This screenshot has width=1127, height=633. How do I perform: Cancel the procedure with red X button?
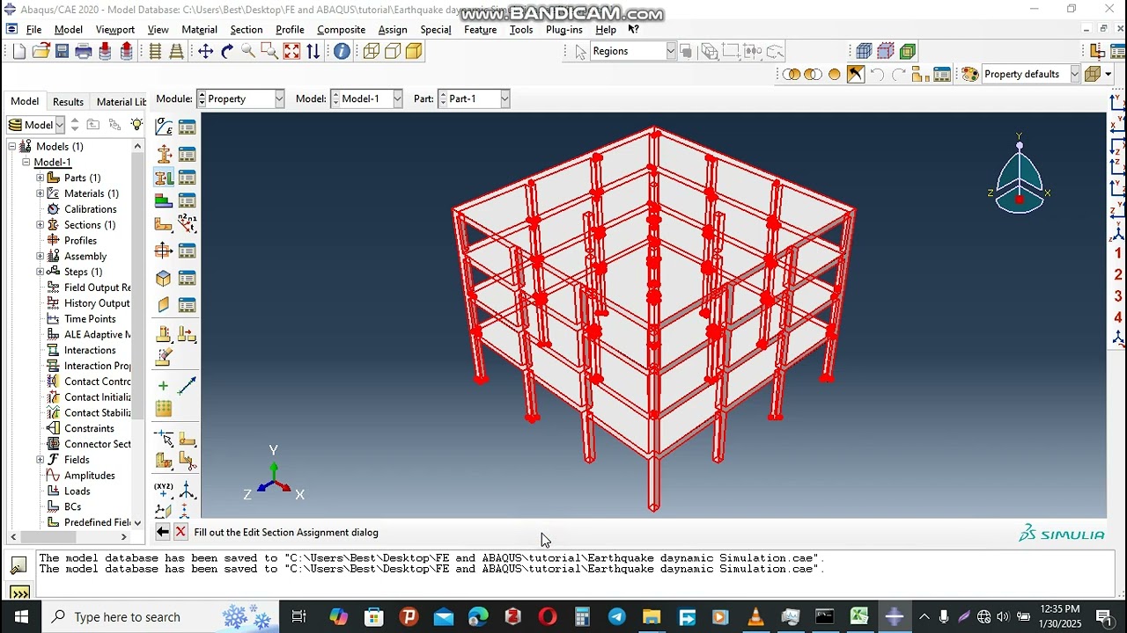click(180, 532)
